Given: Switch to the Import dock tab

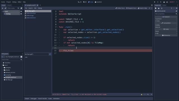Looking at the screenshot, I should [9, 5].
